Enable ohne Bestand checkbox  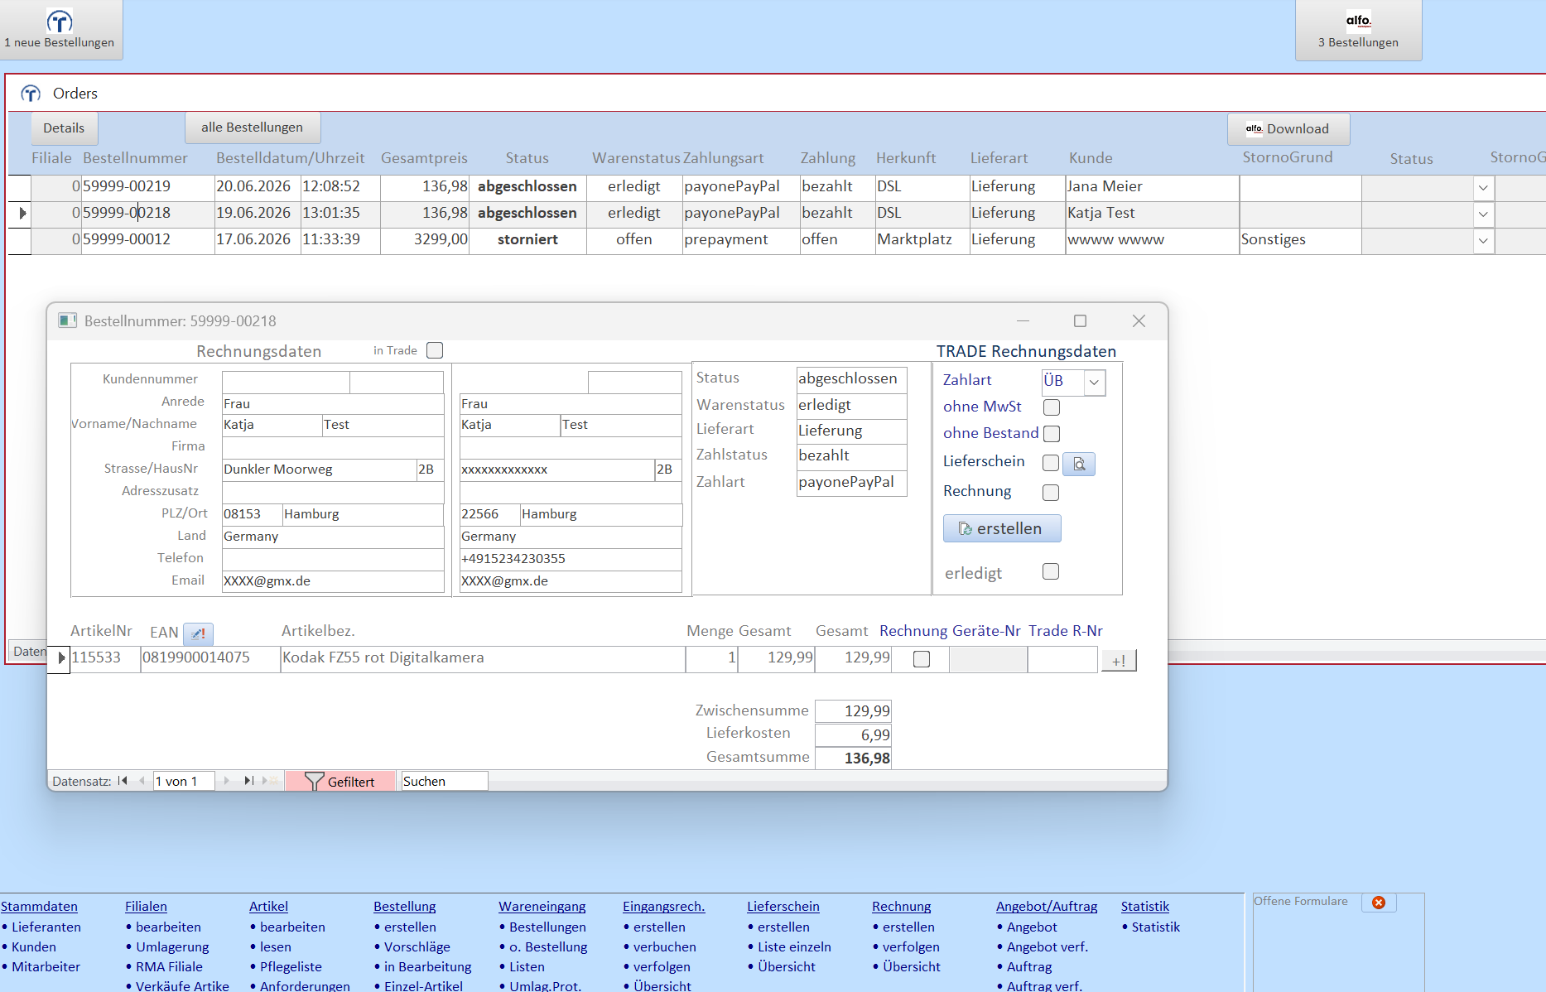click(x=1052, y=434)
